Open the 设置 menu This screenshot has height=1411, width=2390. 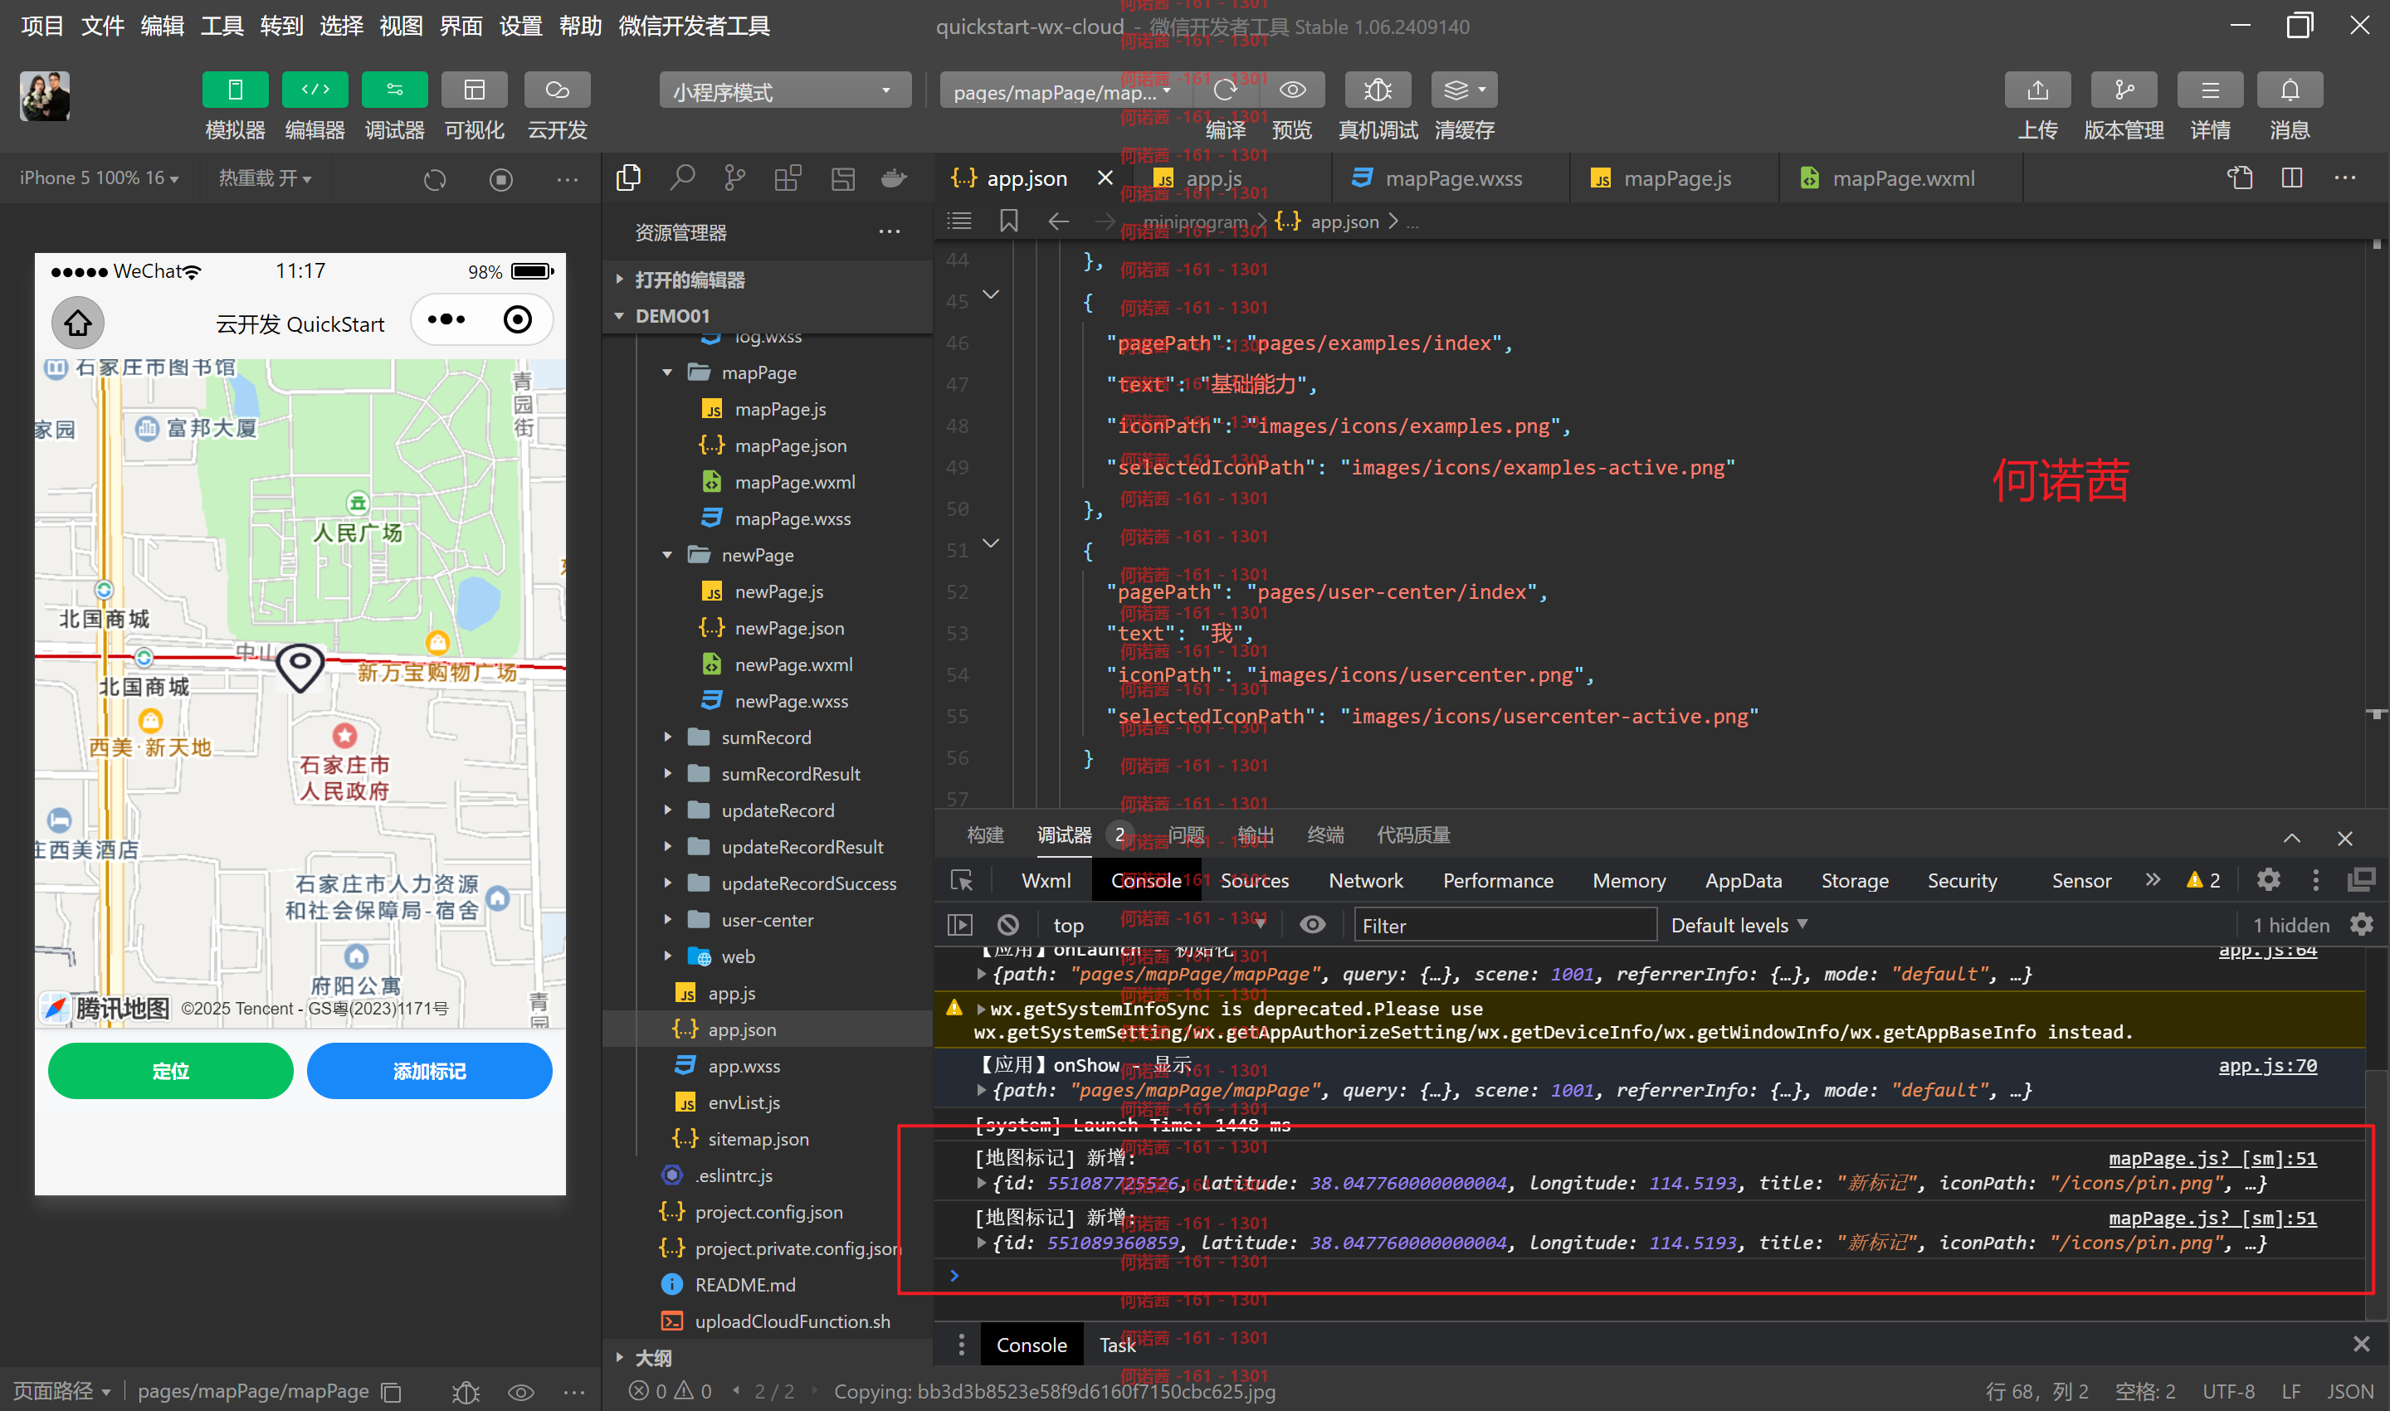(520, 26)
